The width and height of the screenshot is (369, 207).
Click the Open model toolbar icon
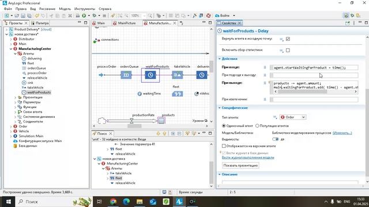pyautogui.click(x=17, y=16)
